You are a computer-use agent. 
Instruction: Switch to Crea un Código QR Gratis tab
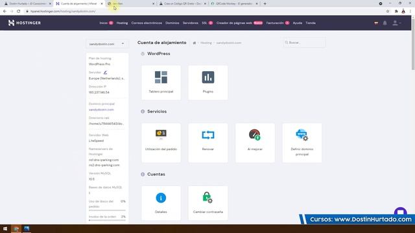coord(182,4)
